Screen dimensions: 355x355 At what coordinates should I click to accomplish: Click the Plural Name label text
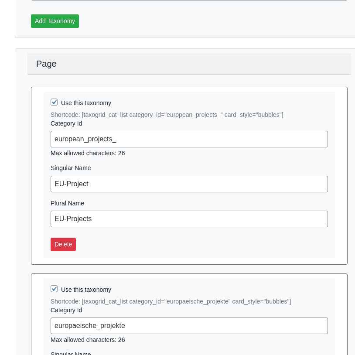[67, 203]
